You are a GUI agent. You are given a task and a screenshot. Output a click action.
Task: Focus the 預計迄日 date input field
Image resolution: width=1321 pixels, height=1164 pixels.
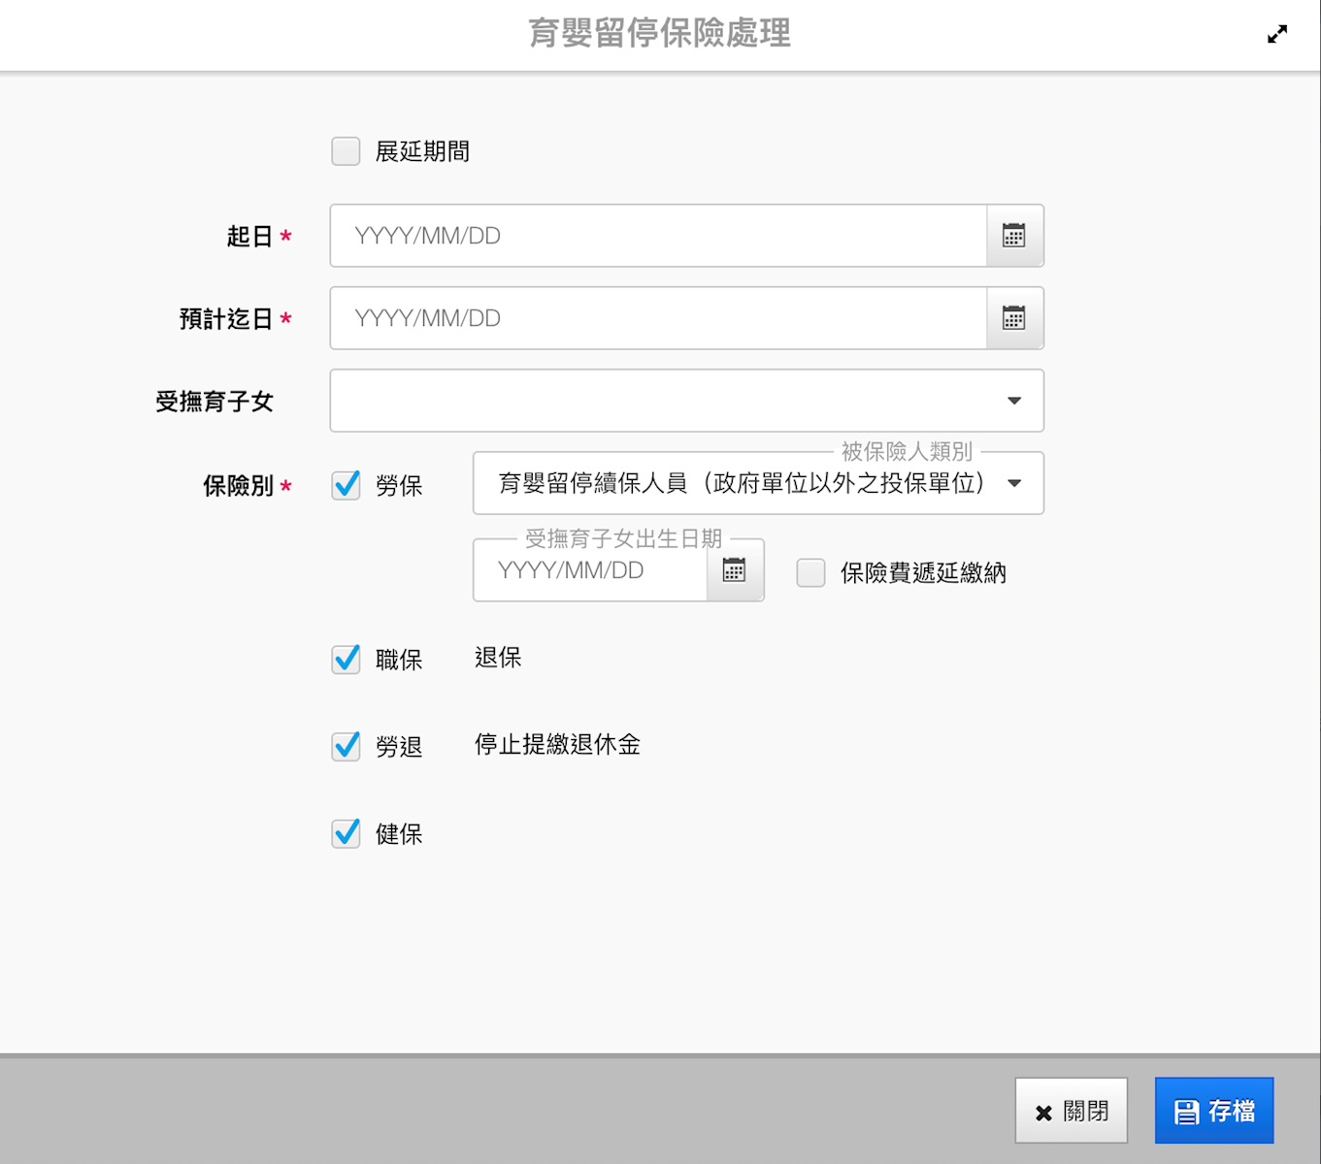point(658,318)
